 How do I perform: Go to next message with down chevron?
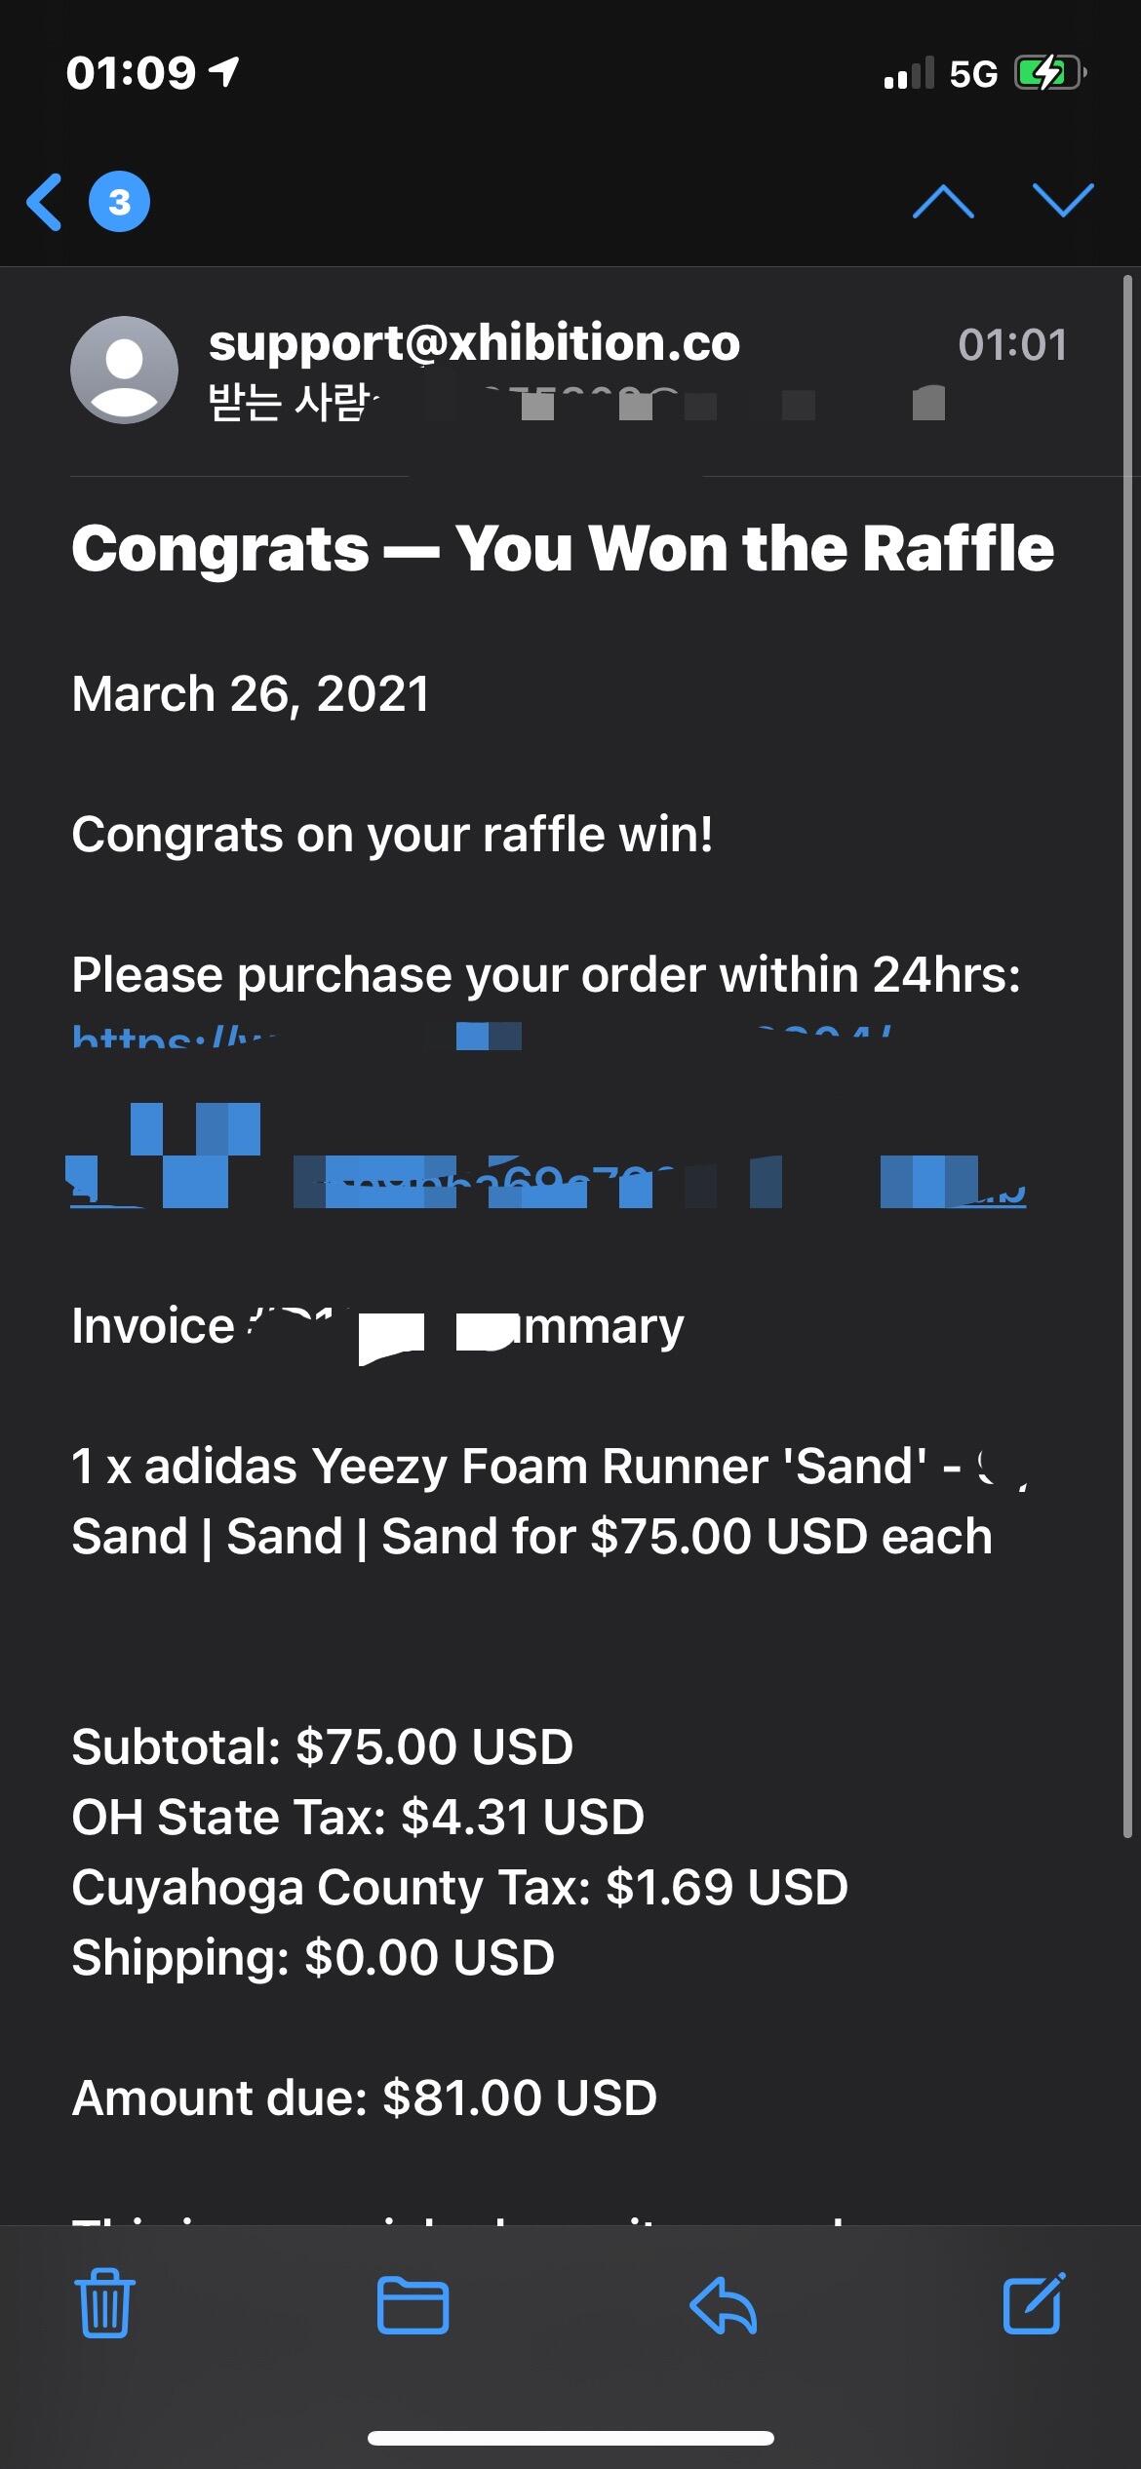tap(1063, 201)
